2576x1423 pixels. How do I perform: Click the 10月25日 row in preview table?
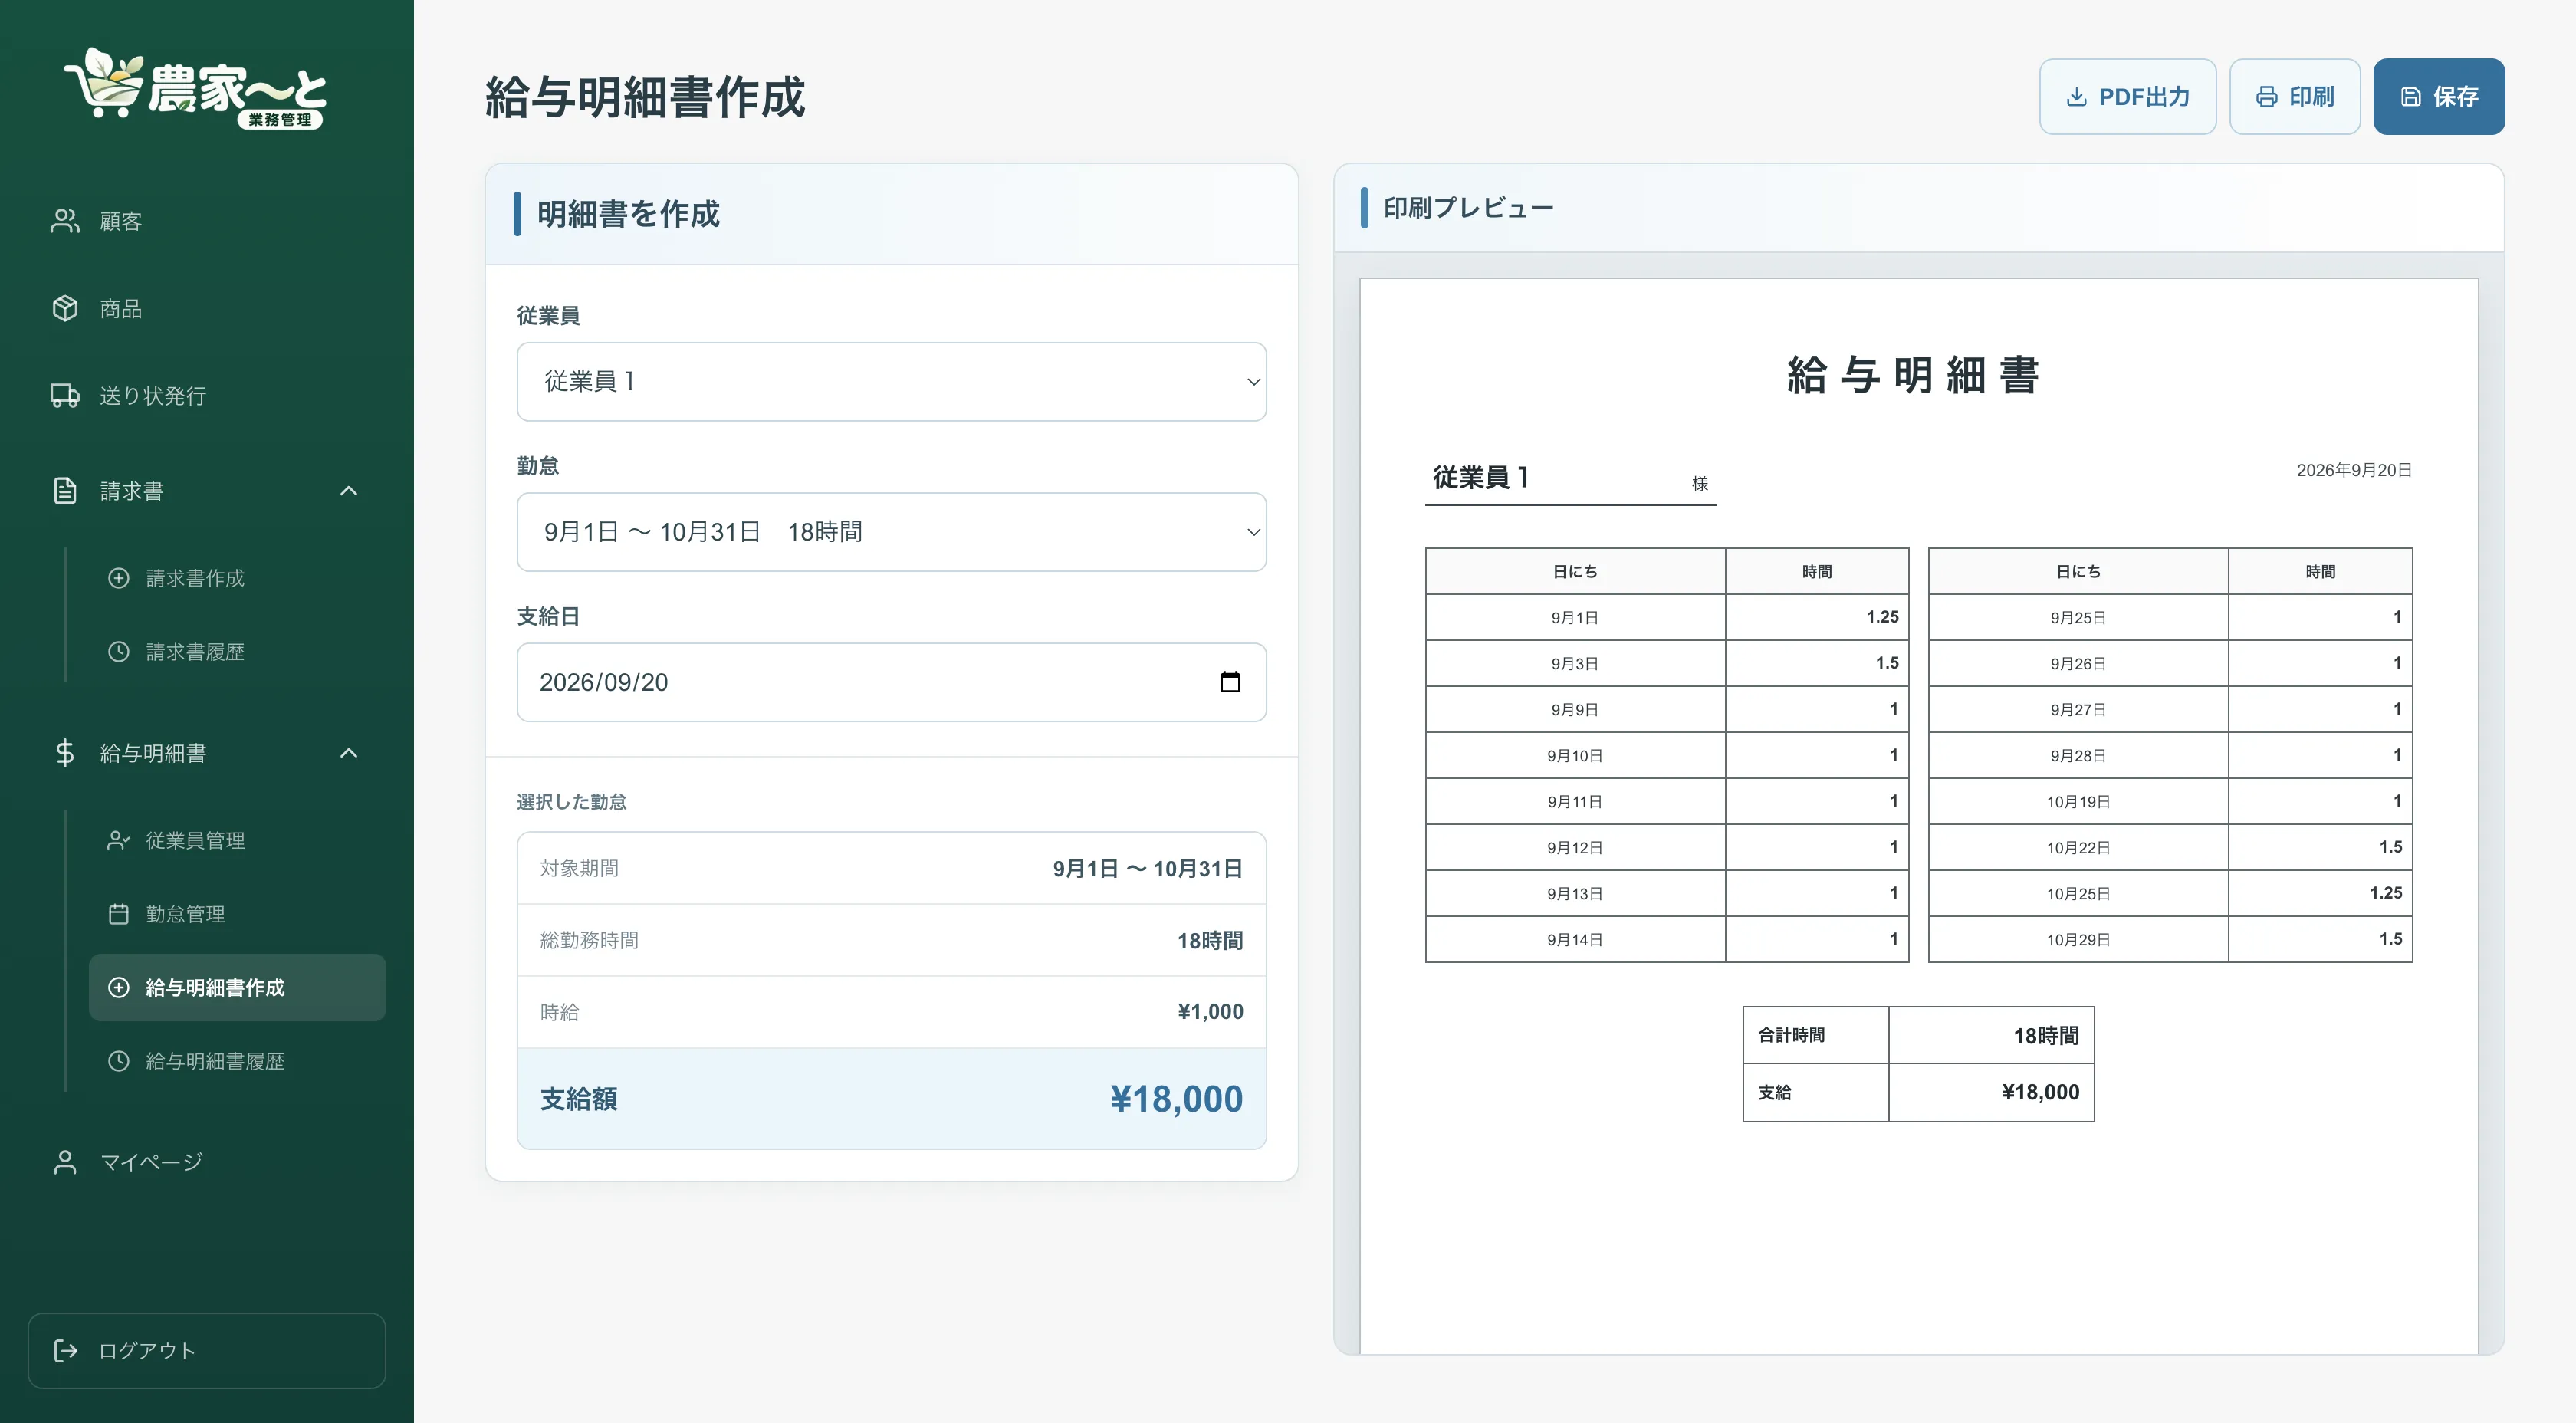pos(2170,893)
